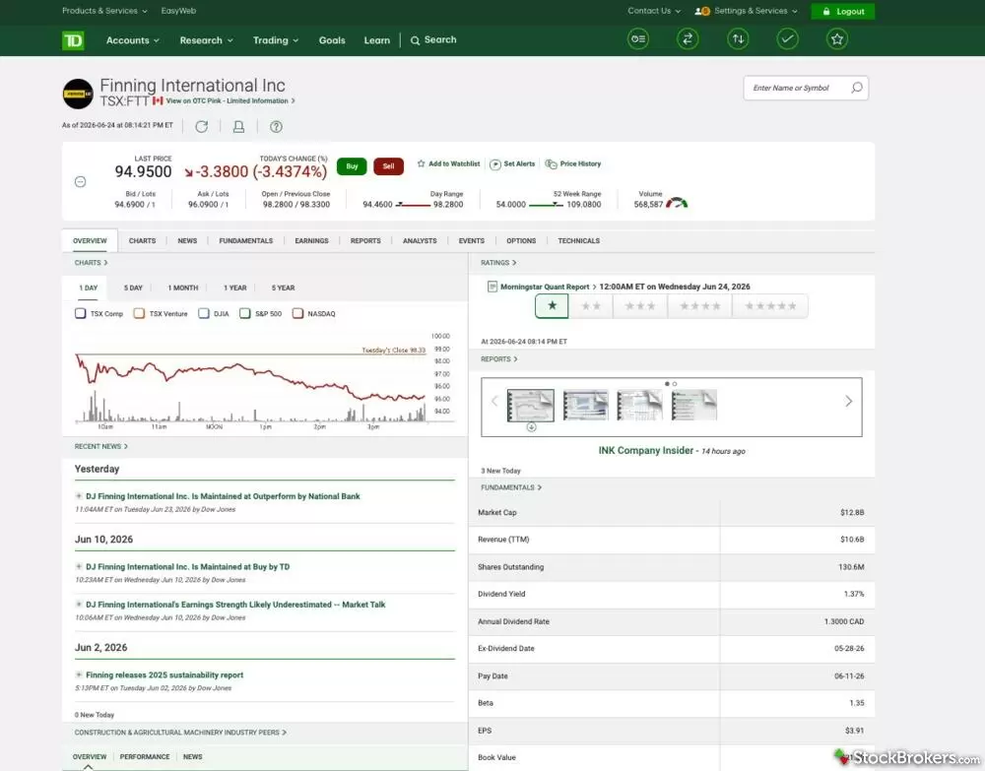Click the Set Alerts icon
Image resolution: width=985 pixels, height=771 pixels.
pos(495,164)
